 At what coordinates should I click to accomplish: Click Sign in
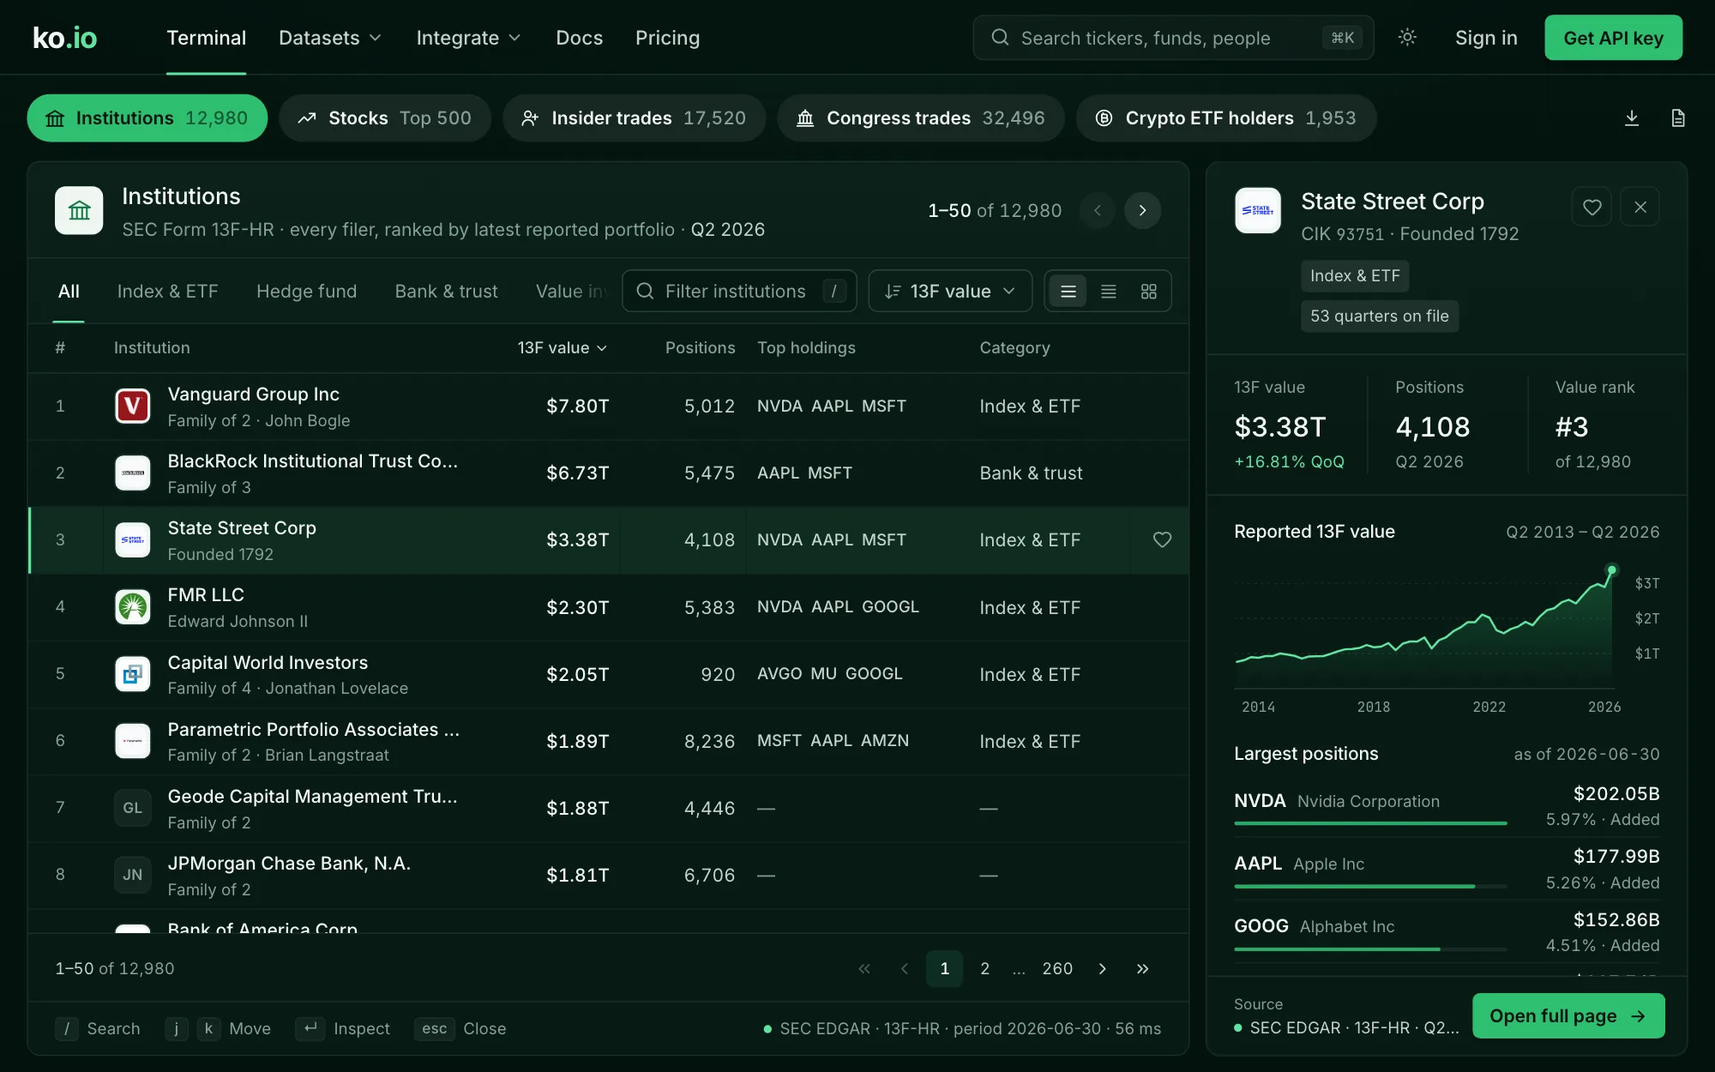[1486, 38]
